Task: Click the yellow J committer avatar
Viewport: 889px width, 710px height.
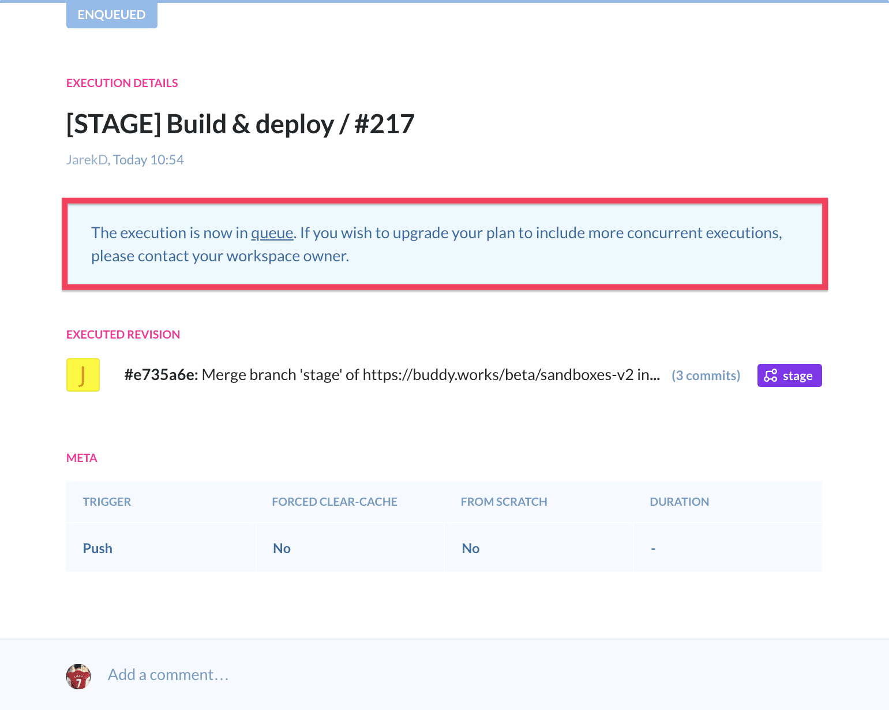Action: 83,375
